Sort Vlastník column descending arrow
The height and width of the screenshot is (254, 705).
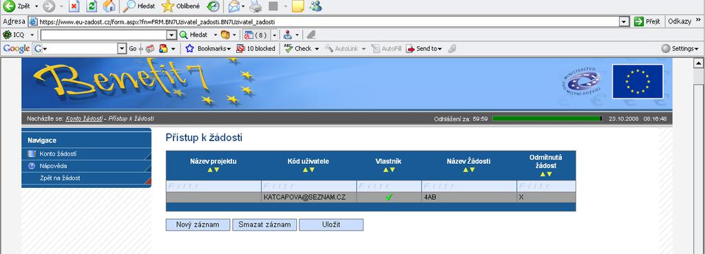pyautogui.click(x=392, y=169)
